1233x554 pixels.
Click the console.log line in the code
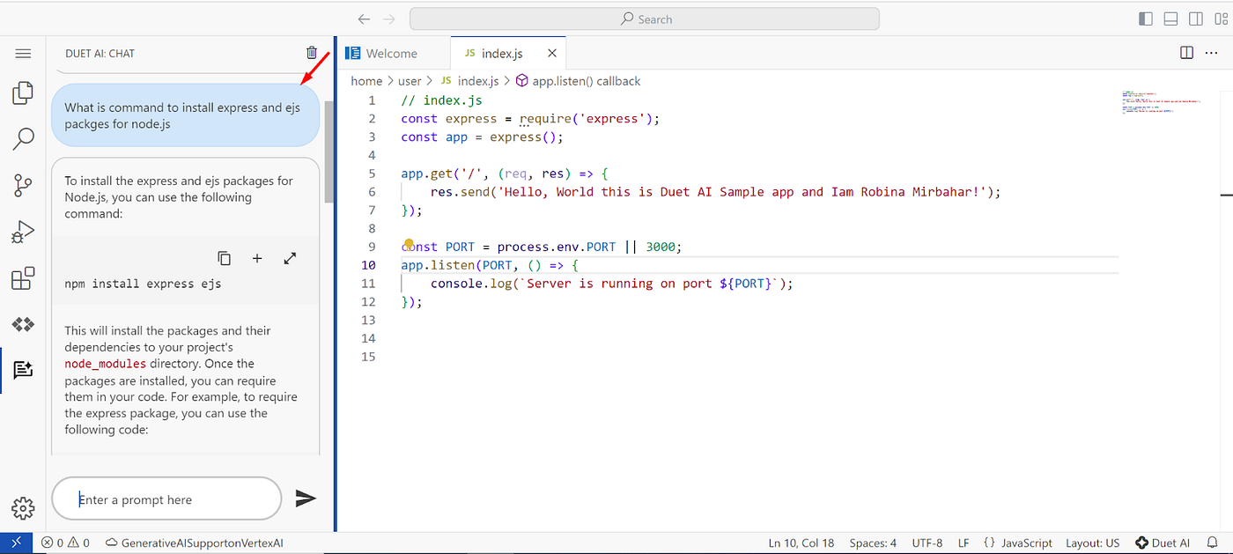point(612,284)
